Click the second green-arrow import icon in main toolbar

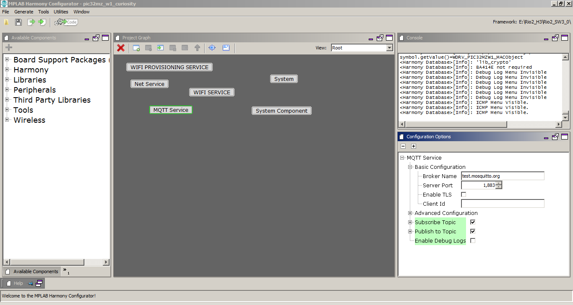pyautogui.click(x=42, y=22)
